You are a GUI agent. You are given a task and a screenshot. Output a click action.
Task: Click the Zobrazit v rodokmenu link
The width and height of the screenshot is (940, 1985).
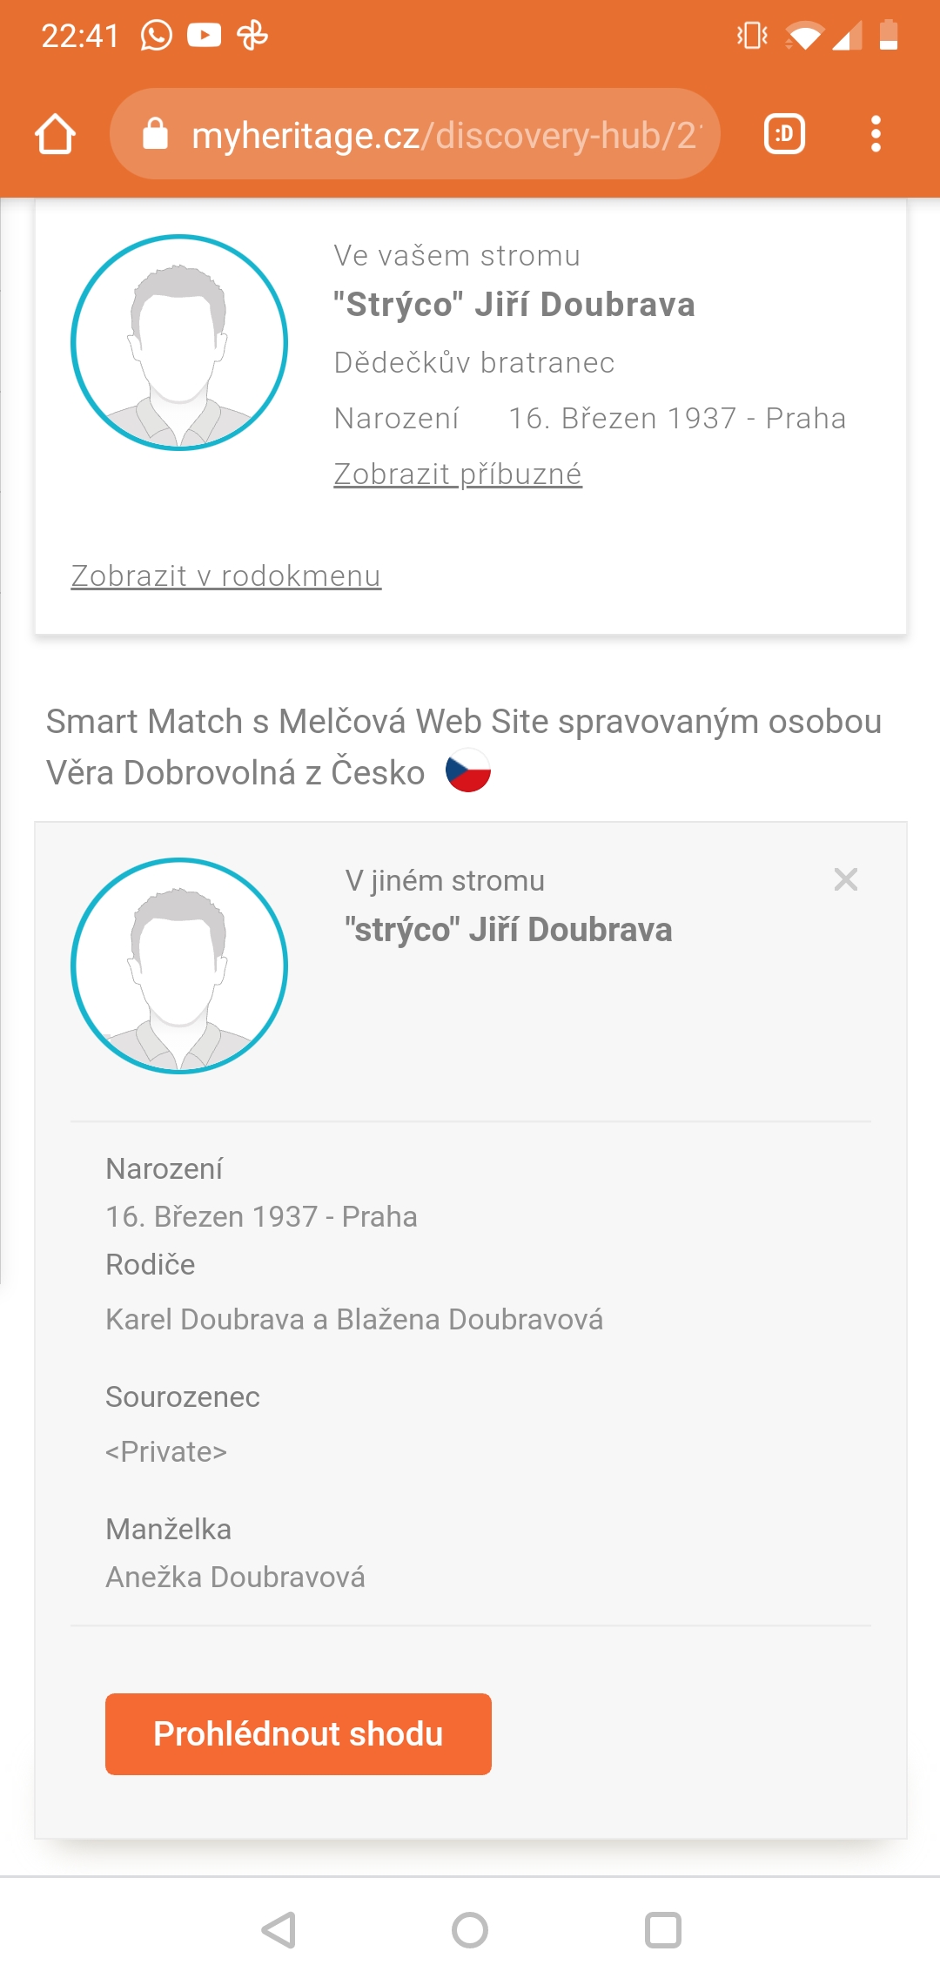point(226,576)
